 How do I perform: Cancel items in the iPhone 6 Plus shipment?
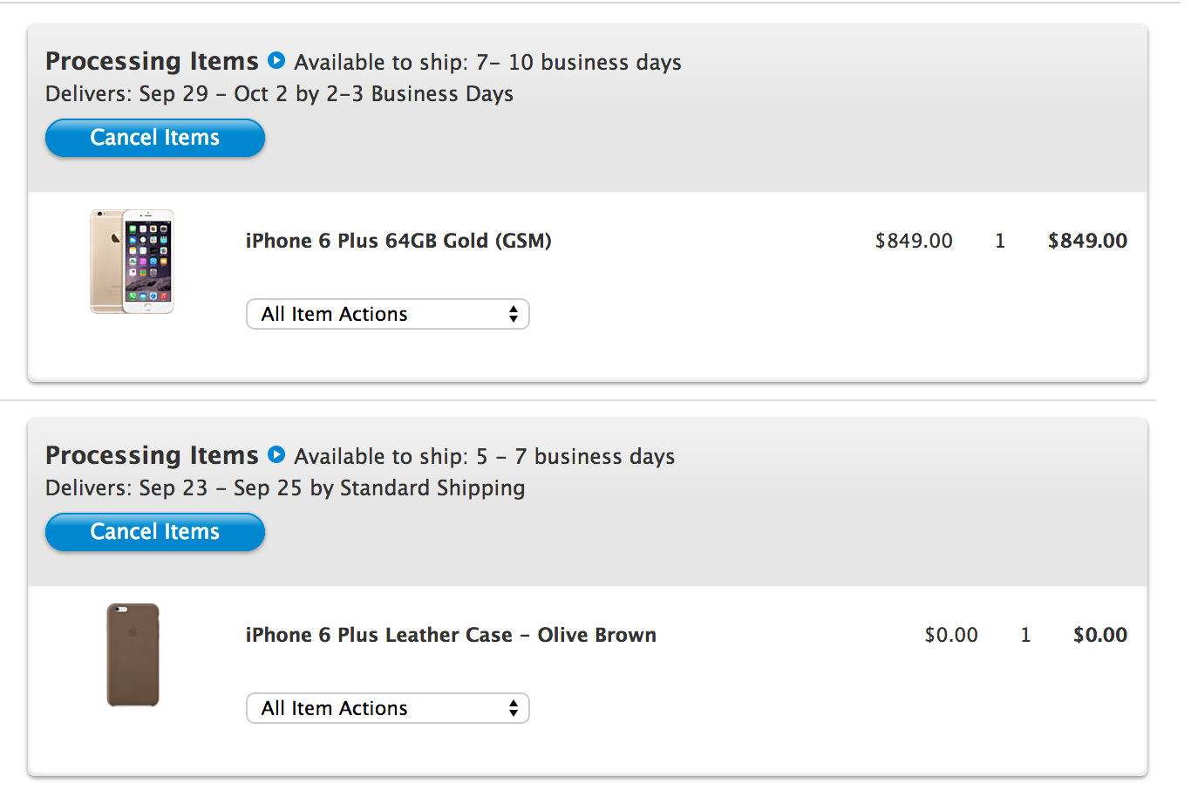tap(155, 138)
